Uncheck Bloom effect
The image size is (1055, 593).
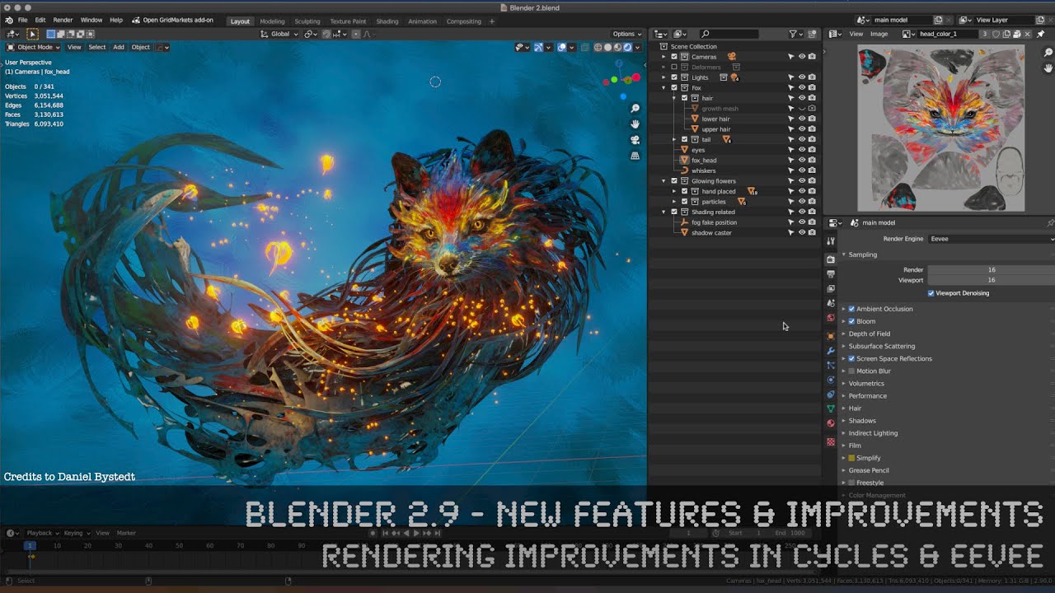851,321
